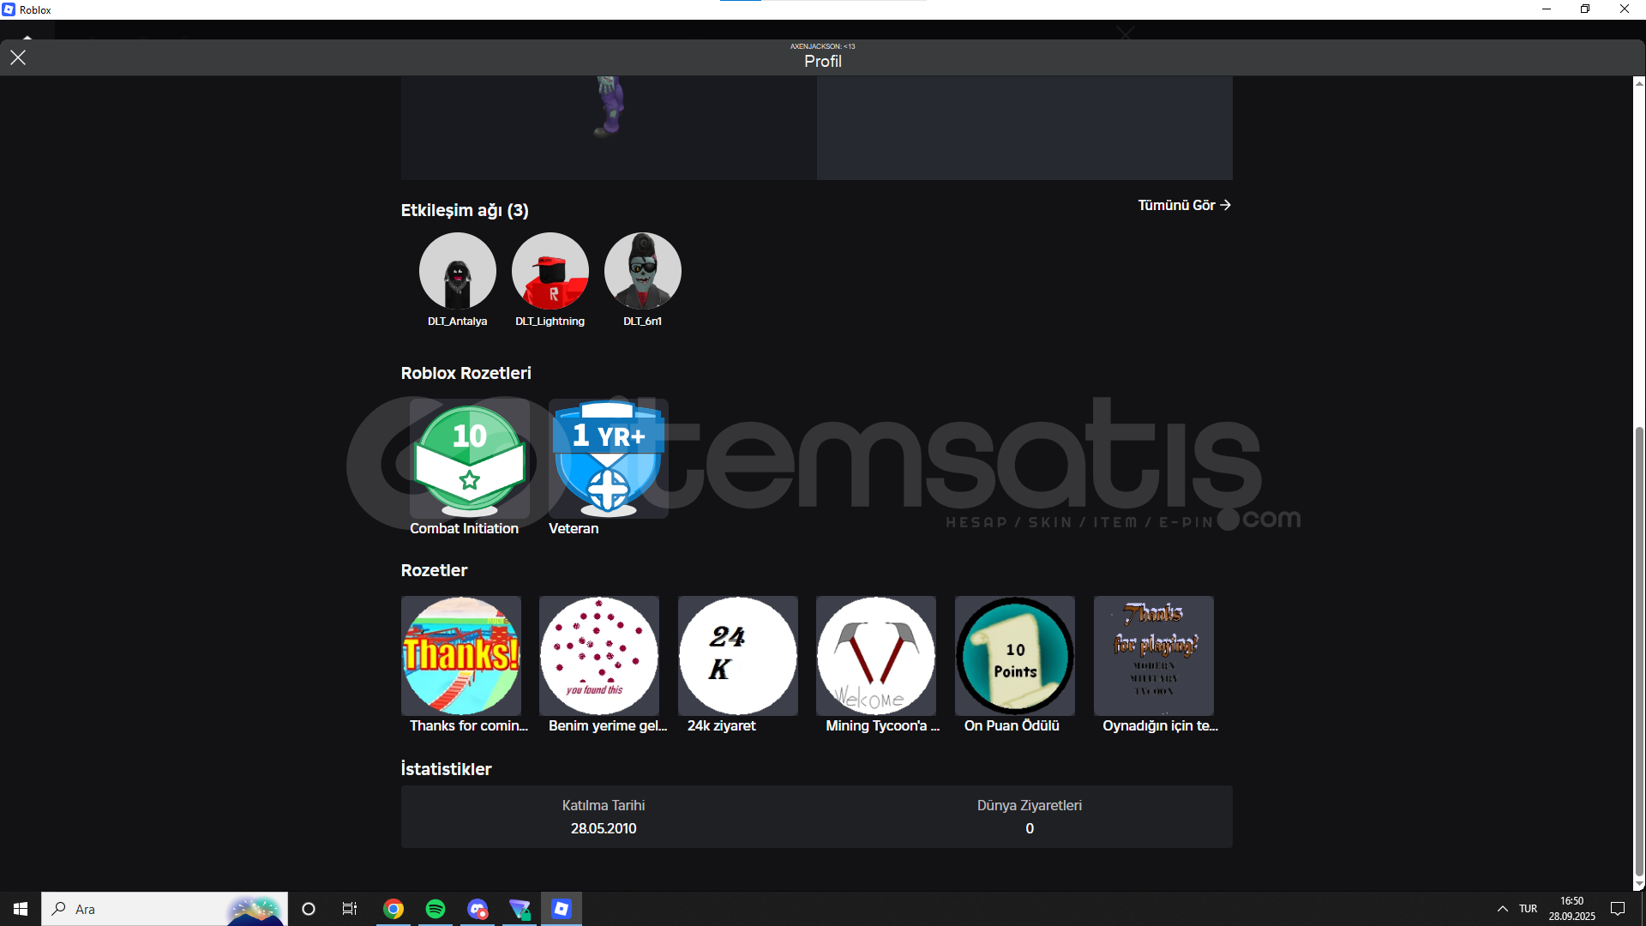The image size is (1646, 926).
Task: Click the join date 28.05.2010
Action: pos(604,829)
